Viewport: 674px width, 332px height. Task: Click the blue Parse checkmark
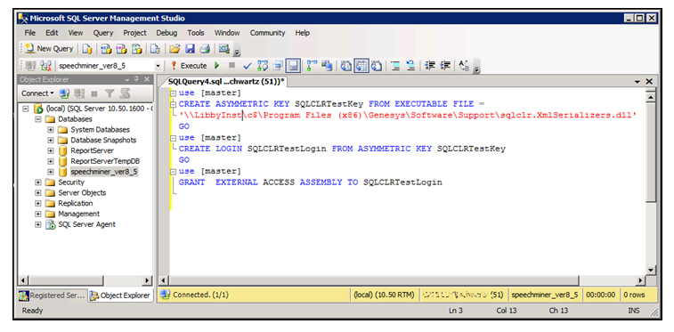[247, 66]
